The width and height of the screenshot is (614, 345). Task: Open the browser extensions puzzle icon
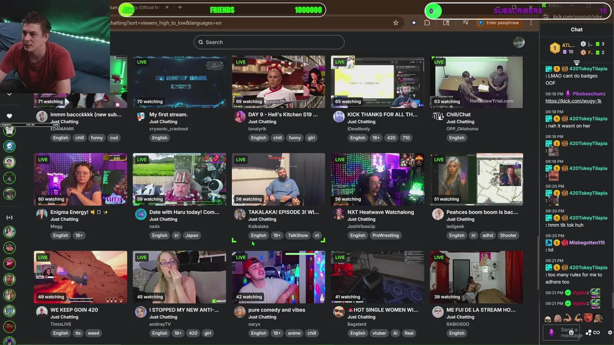(x=427, y=23)
